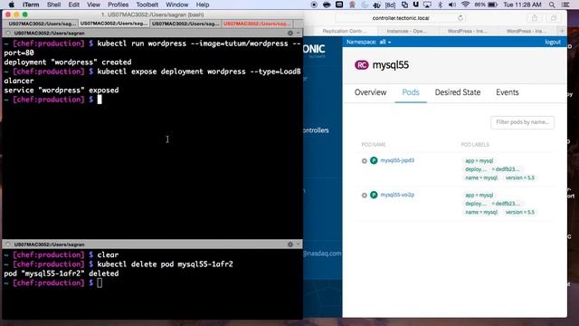Click the volume icon in menu bar
579x326 pixels.
coord(452,5)
